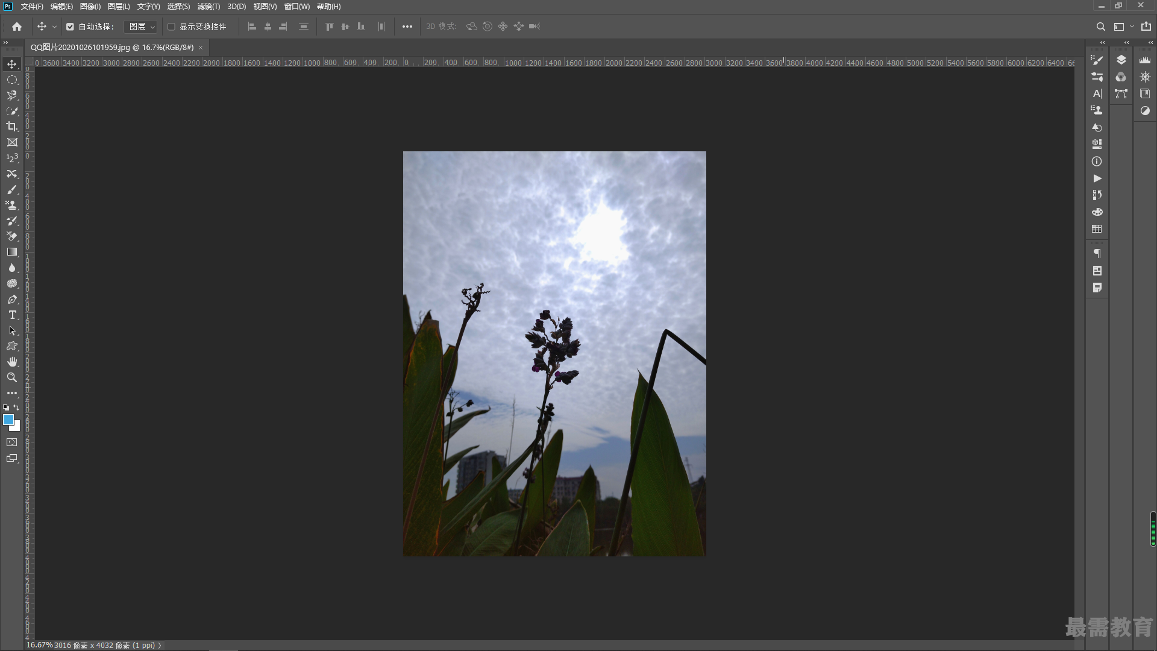The image size is (1157, 651).
Task: Open the Character panel icon
Action: tap(1097, 93)
